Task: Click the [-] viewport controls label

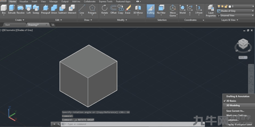Action: [1, 30]
